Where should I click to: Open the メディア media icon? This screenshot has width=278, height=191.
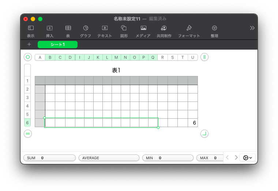tap(143, 28)
